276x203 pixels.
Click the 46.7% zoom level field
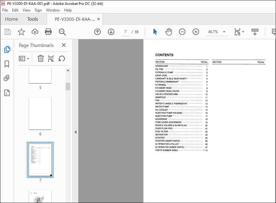pyautogui.click(x=213, y=32)
